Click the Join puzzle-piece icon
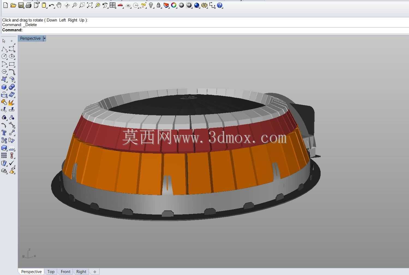Screen dimensions: 409x275 tap(4, 102)
